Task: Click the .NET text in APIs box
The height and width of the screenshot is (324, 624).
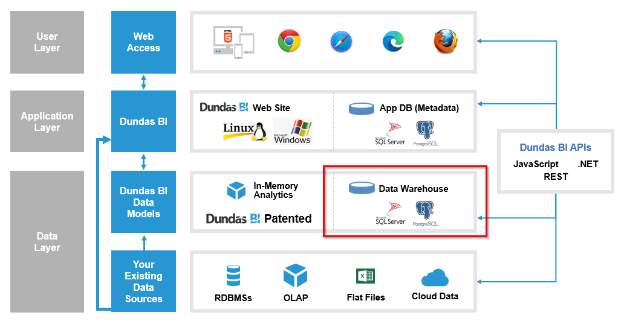Action: pyautogui.click(x=588, y=164)
